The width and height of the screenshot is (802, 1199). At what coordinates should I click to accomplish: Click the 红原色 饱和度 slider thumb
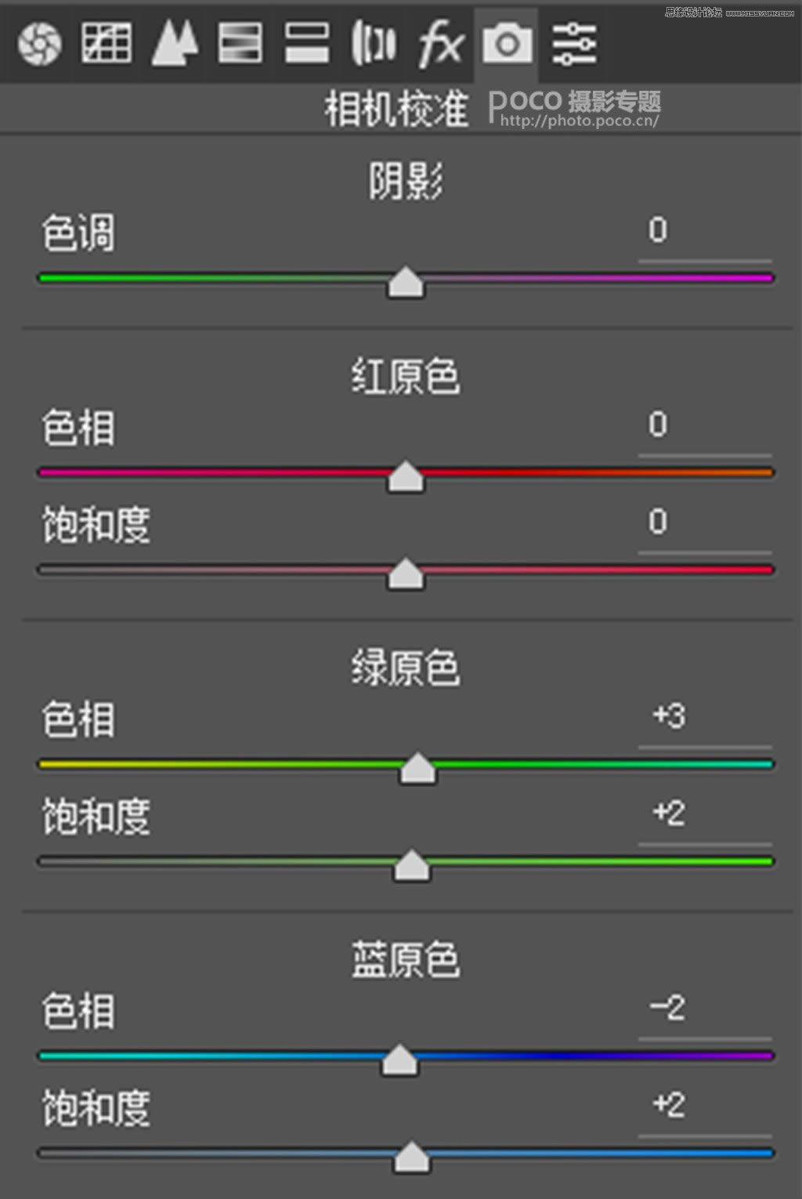406,574
